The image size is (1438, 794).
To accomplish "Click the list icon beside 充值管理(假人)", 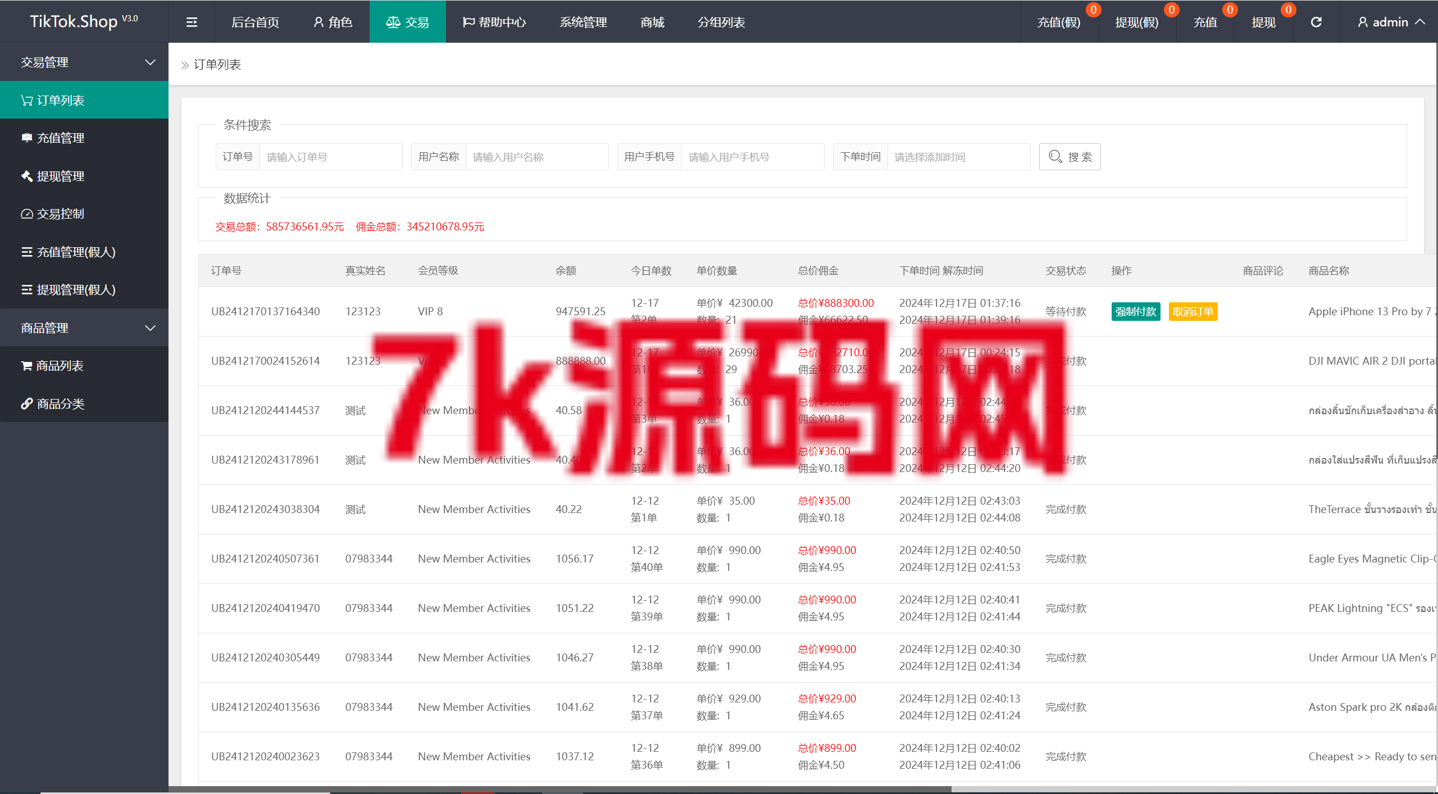I will tap(26, 252).
